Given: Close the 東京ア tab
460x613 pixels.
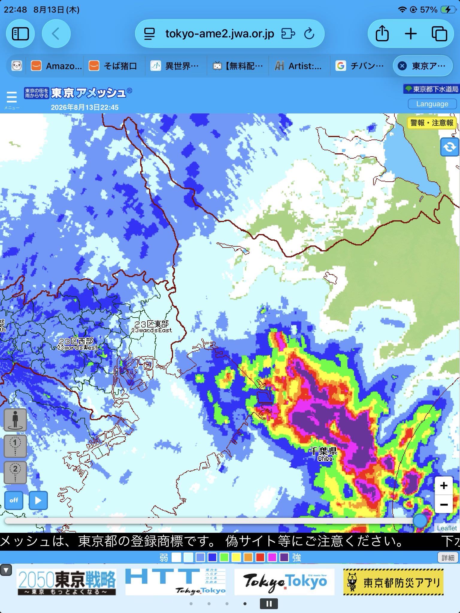Looking at the screenshot, I should click(402, 66).
